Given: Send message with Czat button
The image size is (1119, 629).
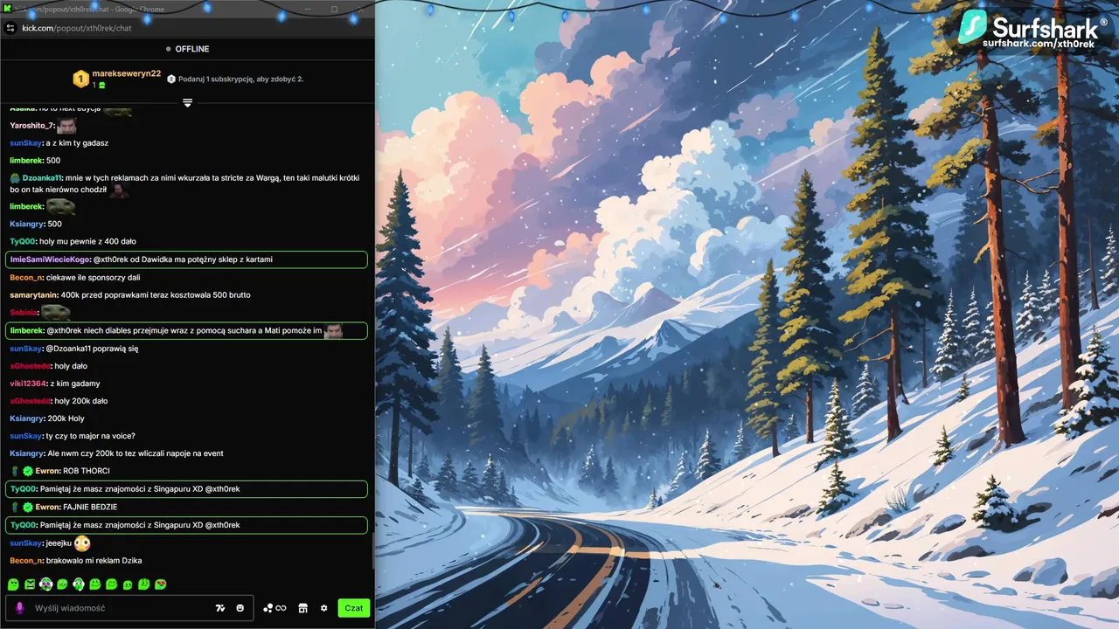Looking at the screenshot, I should (354, 608).
